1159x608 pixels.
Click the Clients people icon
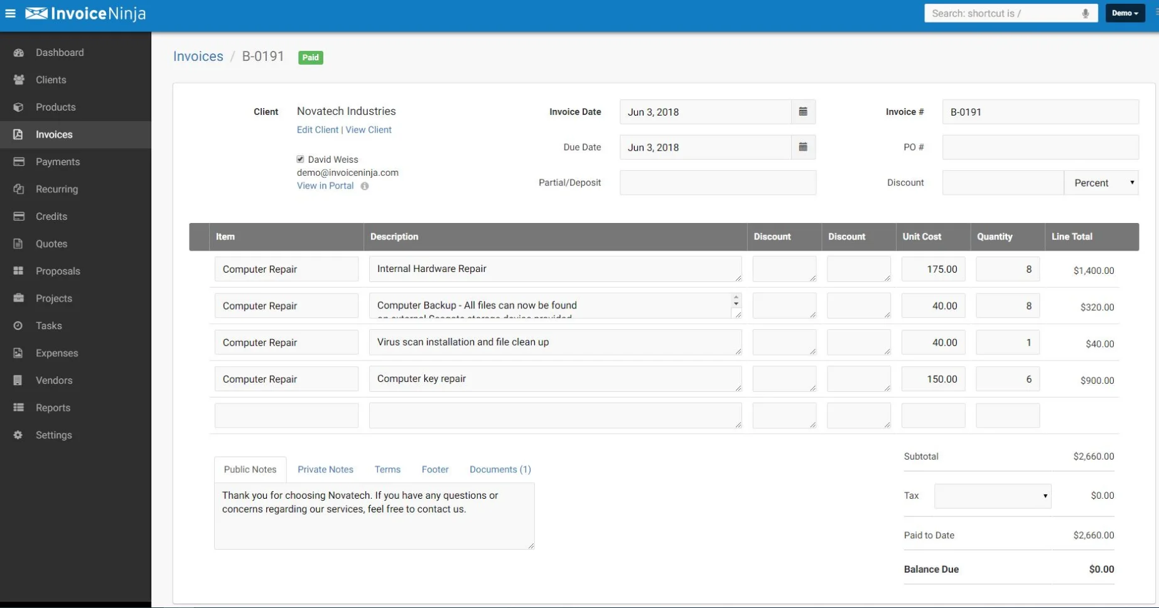(x=19, y=80)
